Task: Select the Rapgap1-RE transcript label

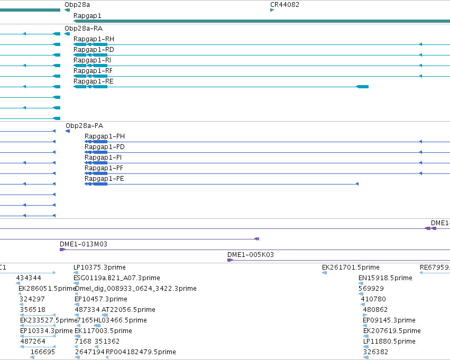Action: click(x=94, y=81)
